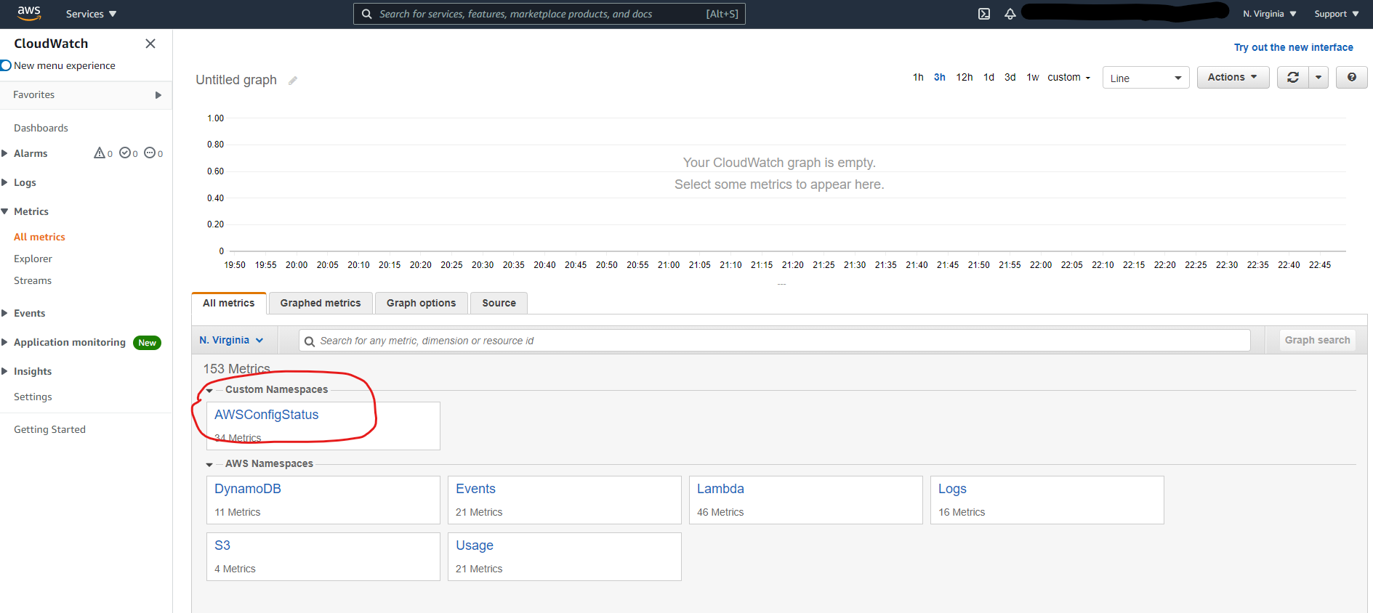Open help with question mark icon
The height and width of the screenshot is (613, 1373).
tap(1352, 78)
